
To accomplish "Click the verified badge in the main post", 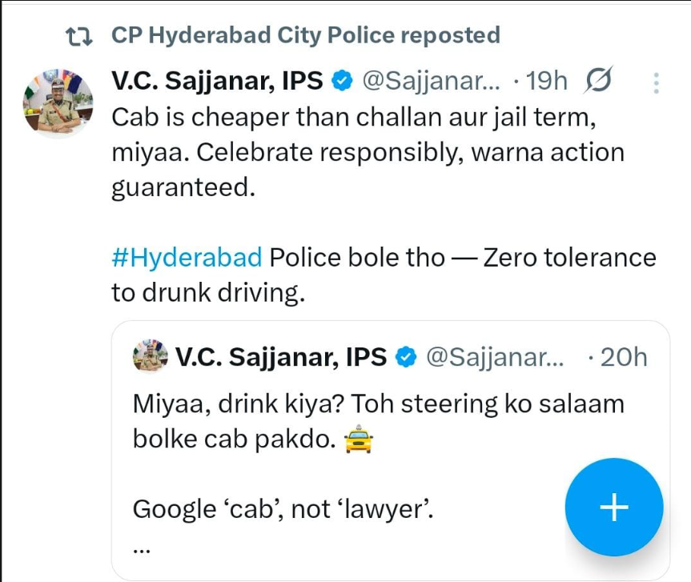I will [343, 81].
